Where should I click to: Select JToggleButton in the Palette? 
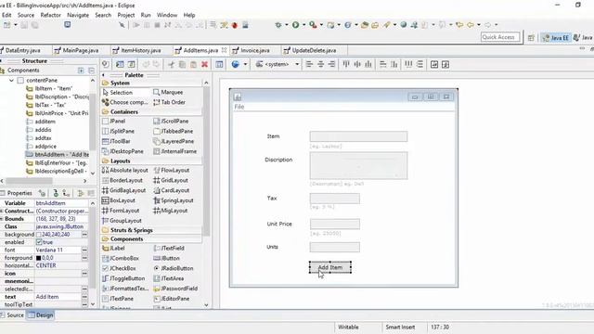[123, 278]
